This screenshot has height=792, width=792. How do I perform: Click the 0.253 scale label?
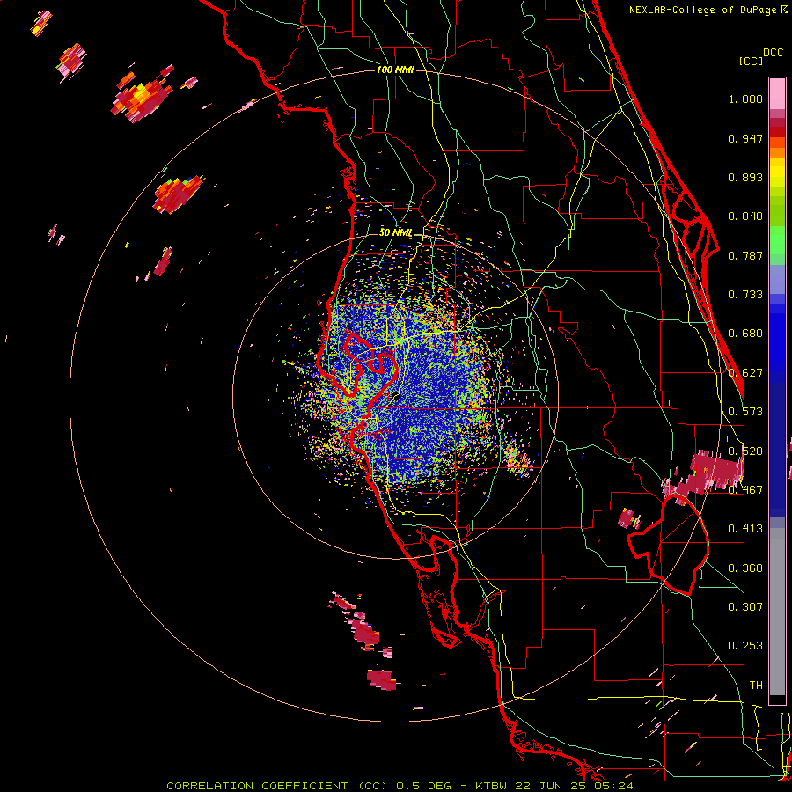745,646
